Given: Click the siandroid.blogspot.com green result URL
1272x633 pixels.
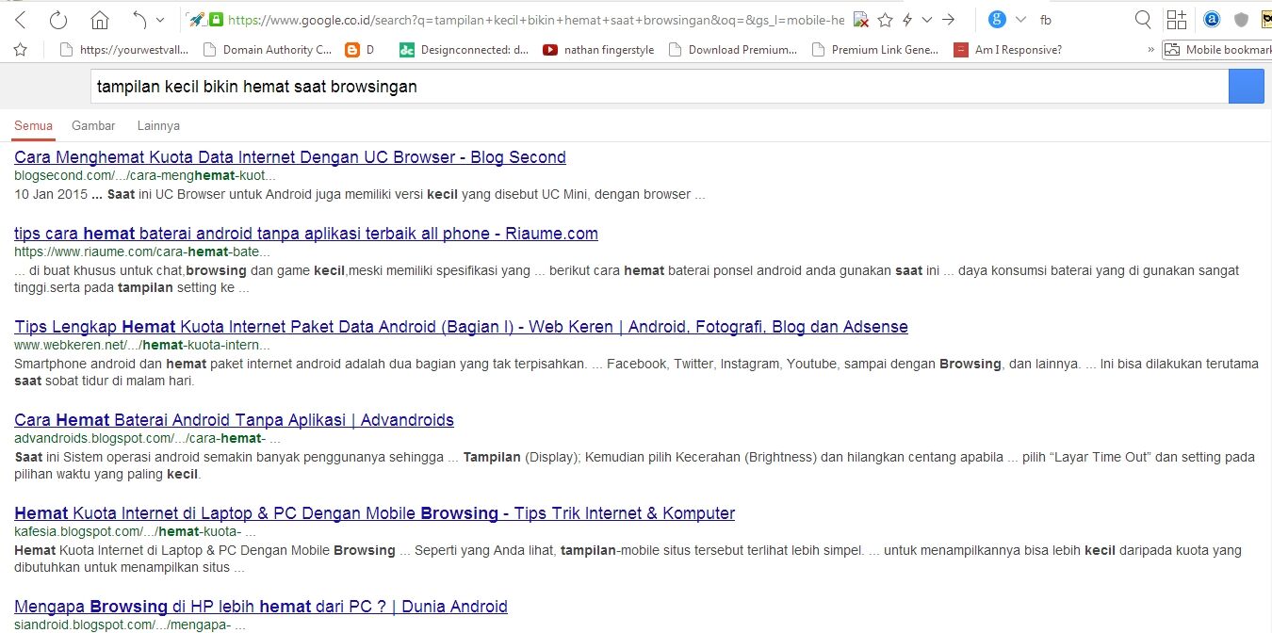Looking at the screenshot, I should [130, 625].
